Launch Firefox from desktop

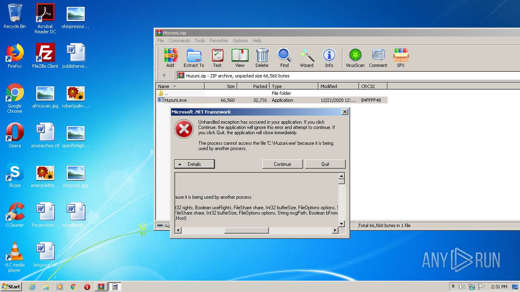tap(15, 56)
